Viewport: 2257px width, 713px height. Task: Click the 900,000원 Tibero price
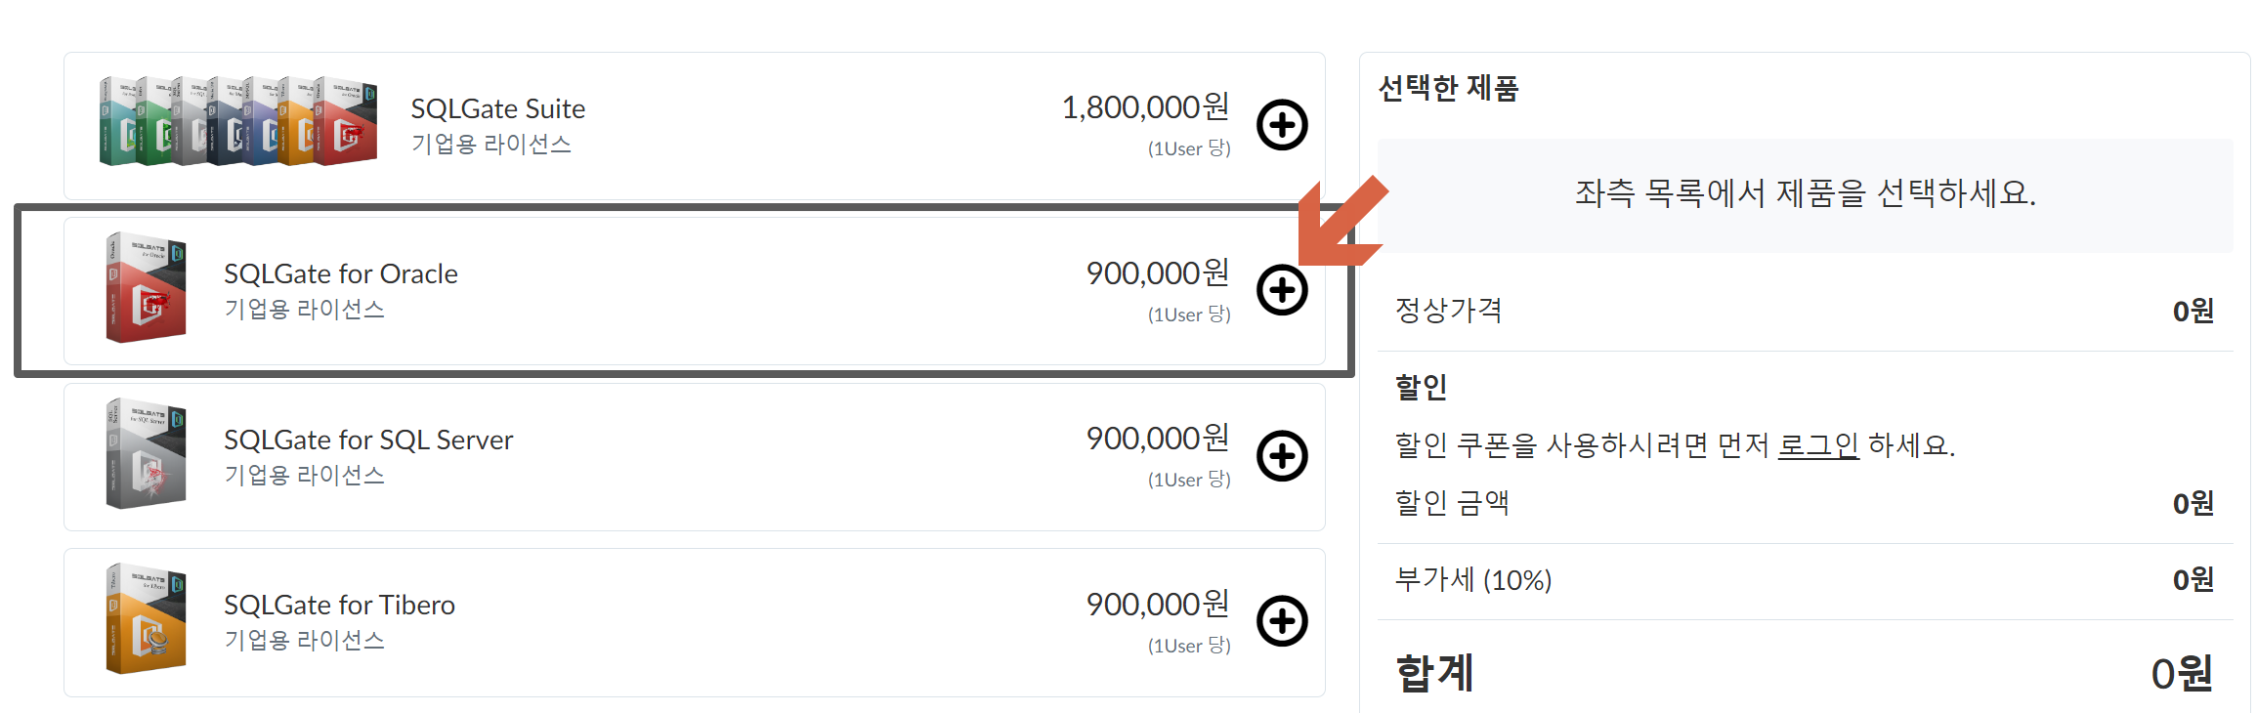[x=1158, y=605]
